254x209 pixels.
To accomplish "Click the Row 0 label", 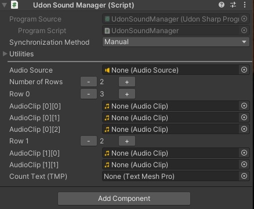I will click(x=20, y=94).
